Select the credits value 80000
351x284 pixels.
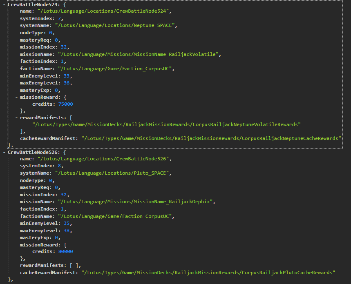click(66, 251)
